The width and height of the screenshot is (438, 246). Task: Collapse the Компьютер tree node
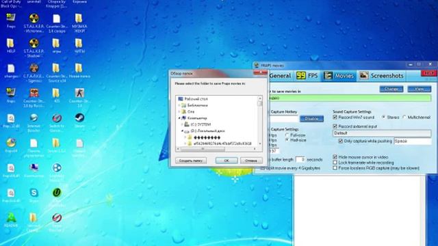[x=179, y=118]
